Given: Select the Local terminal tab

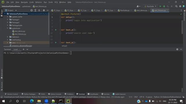Looking at the screenshot, I should click(x=15, y=49).
